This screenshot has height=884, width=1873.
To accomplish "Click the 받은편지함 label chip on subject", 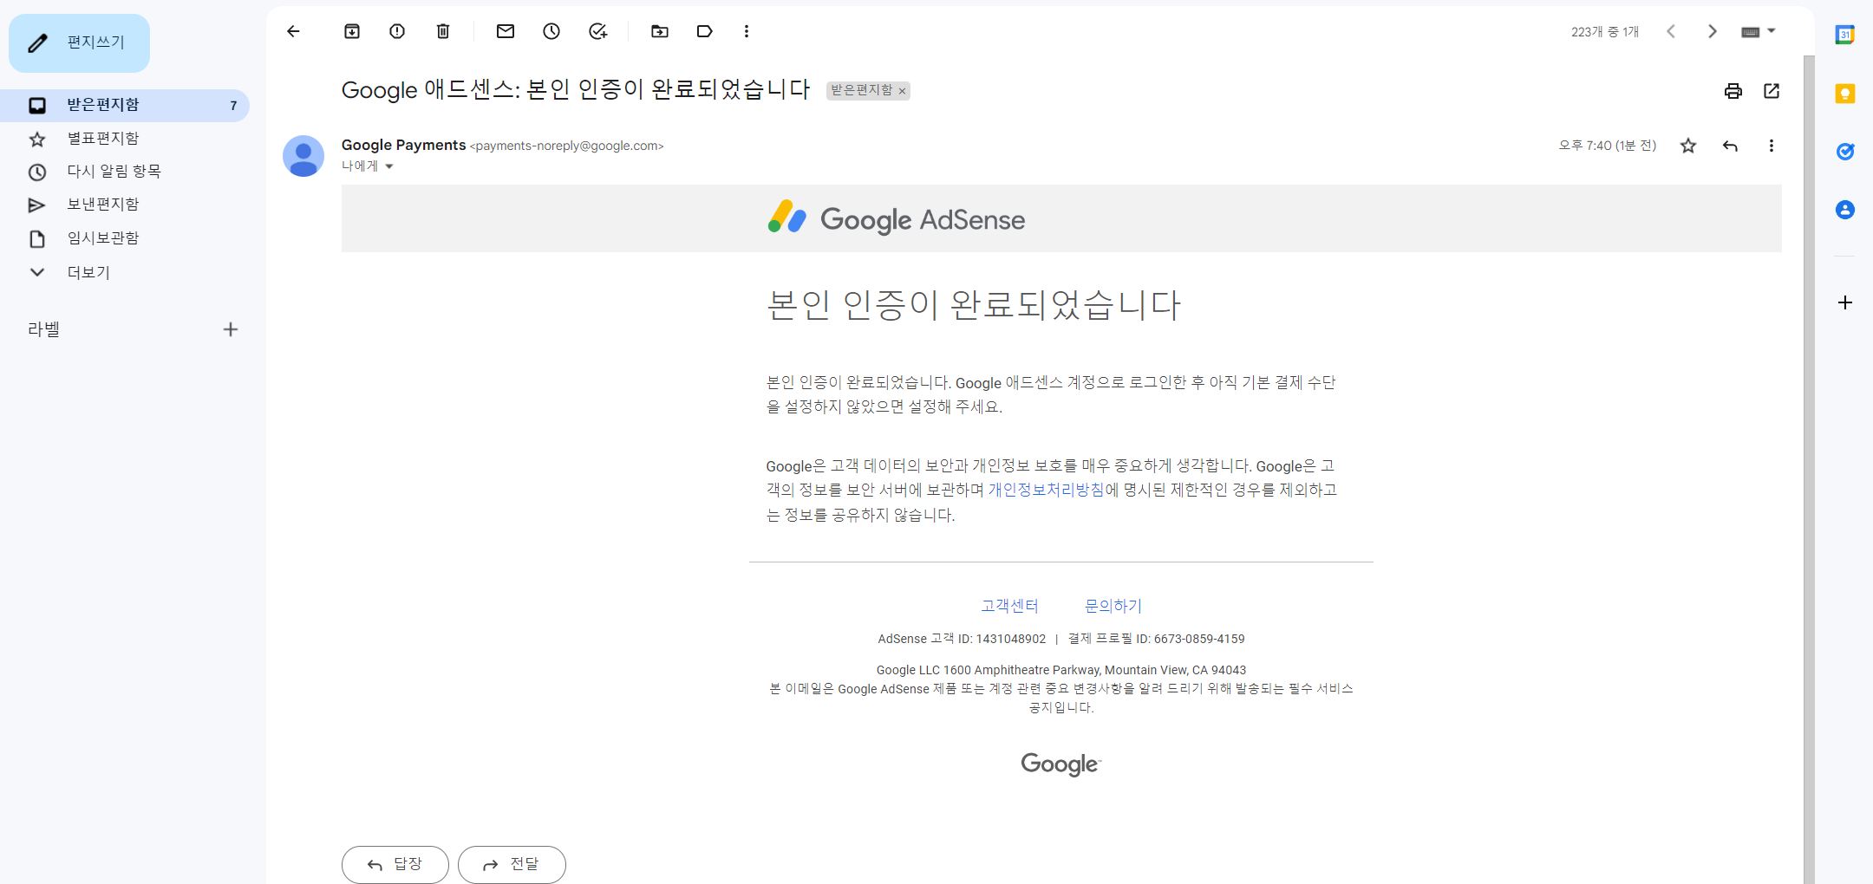I will [x=861, y=90].
